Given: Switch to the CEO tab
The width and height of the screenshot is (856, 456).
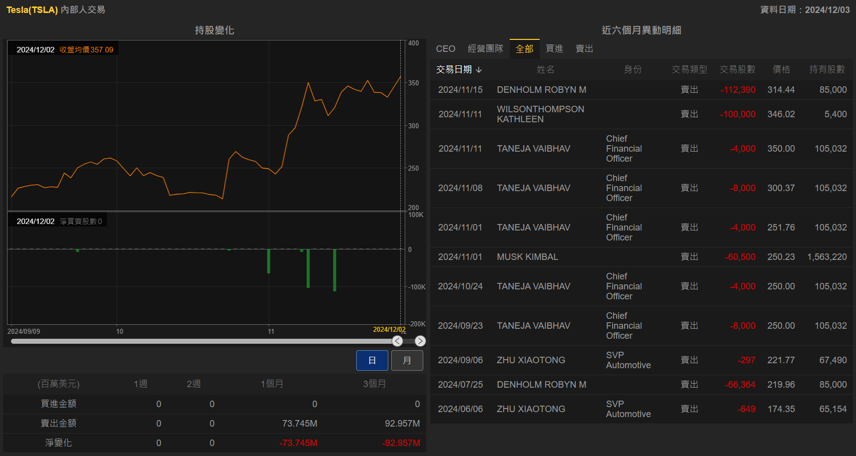Looking at the screenshot, I should [446, 49].
